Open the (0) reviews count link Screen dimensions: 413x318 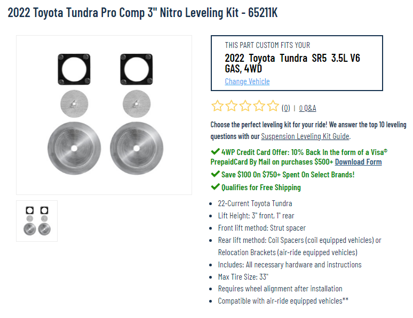[x=286, y=108]
